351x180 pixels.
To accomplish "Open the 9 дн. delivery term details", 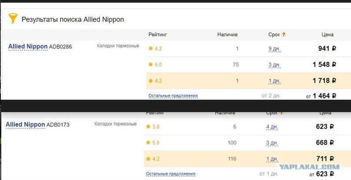I will pyautogui.click(x=275, y=49).
